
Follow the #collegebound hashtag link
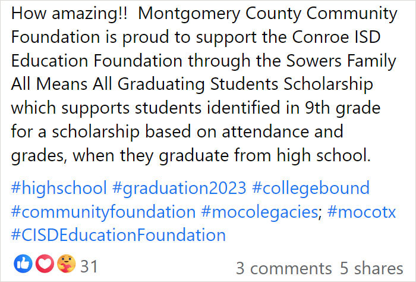(310, 188)
